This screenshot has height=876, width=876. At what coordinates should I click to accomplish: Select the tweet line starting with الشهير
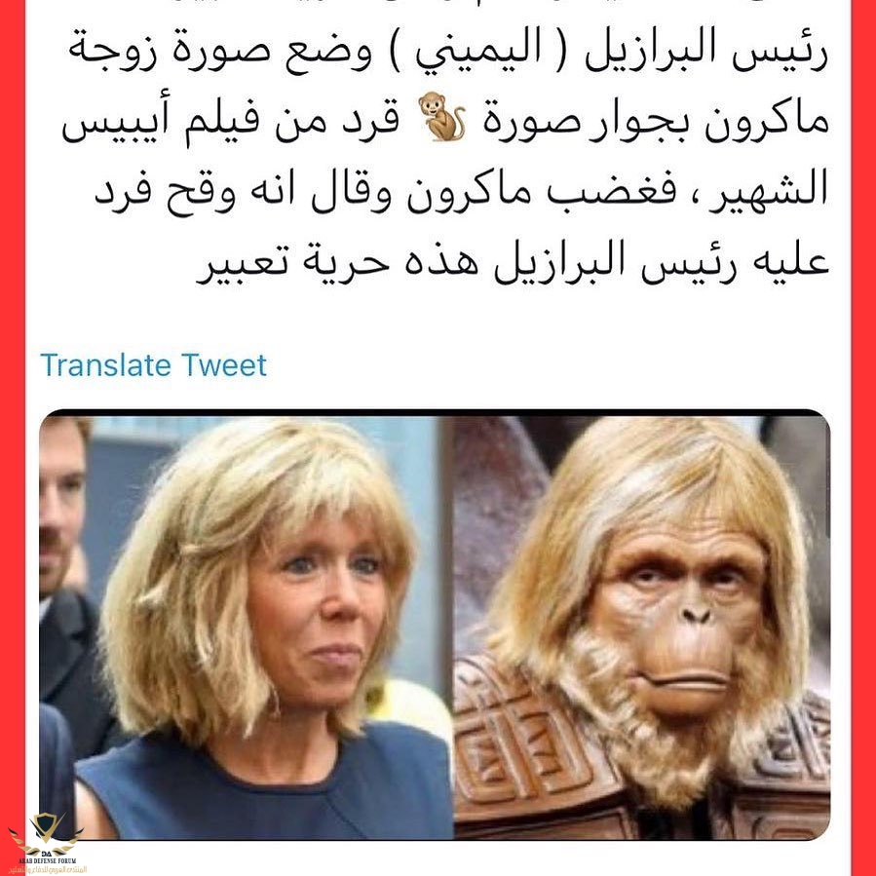point(462,191)
